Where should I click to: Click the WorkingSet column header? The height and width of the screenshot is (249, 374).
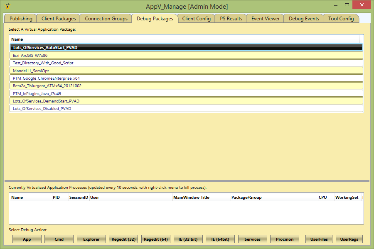point(347,198)
